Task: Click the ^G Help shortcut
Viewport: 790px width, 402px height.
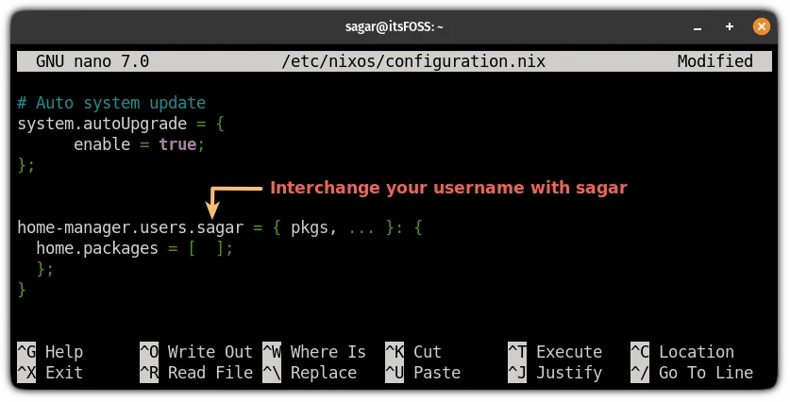Action: 53,352
